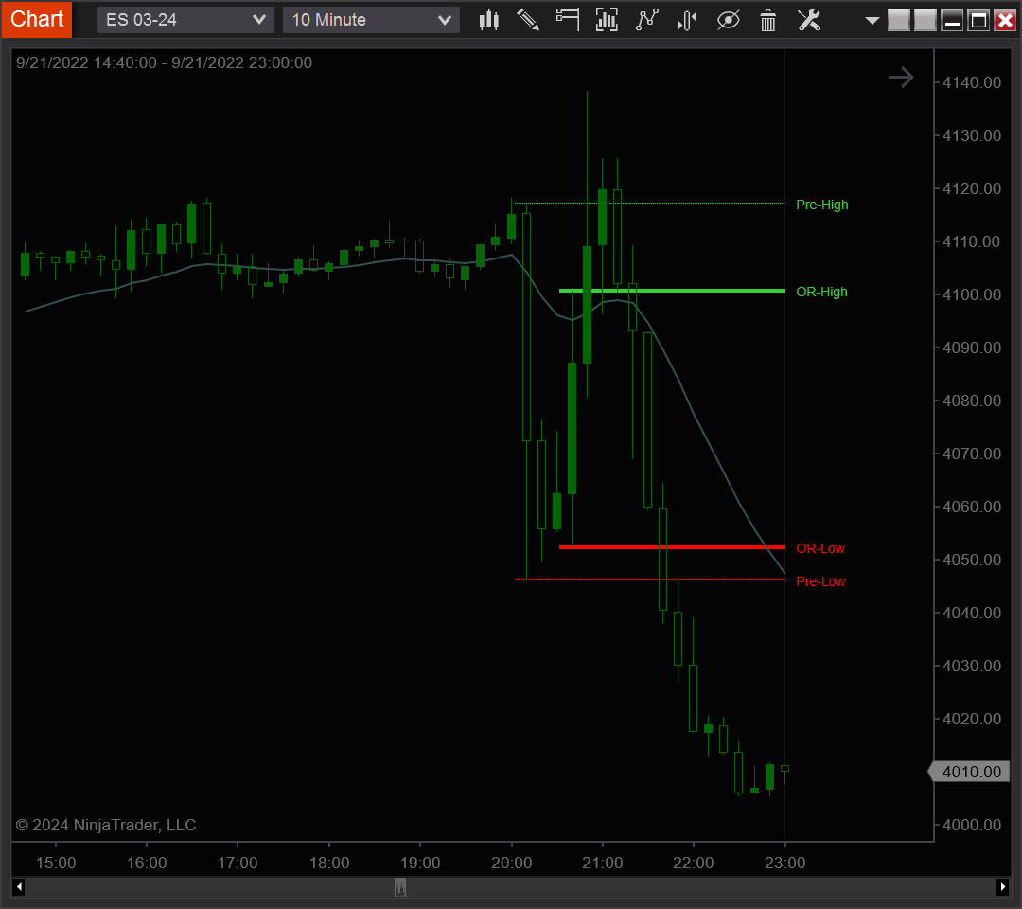Click the 4140.00 price axis label
The width and height of the screenshot is (1022, 909).
971,82
